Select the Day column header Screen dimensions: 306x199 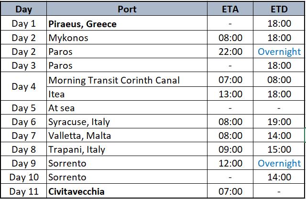click(23, 9)
